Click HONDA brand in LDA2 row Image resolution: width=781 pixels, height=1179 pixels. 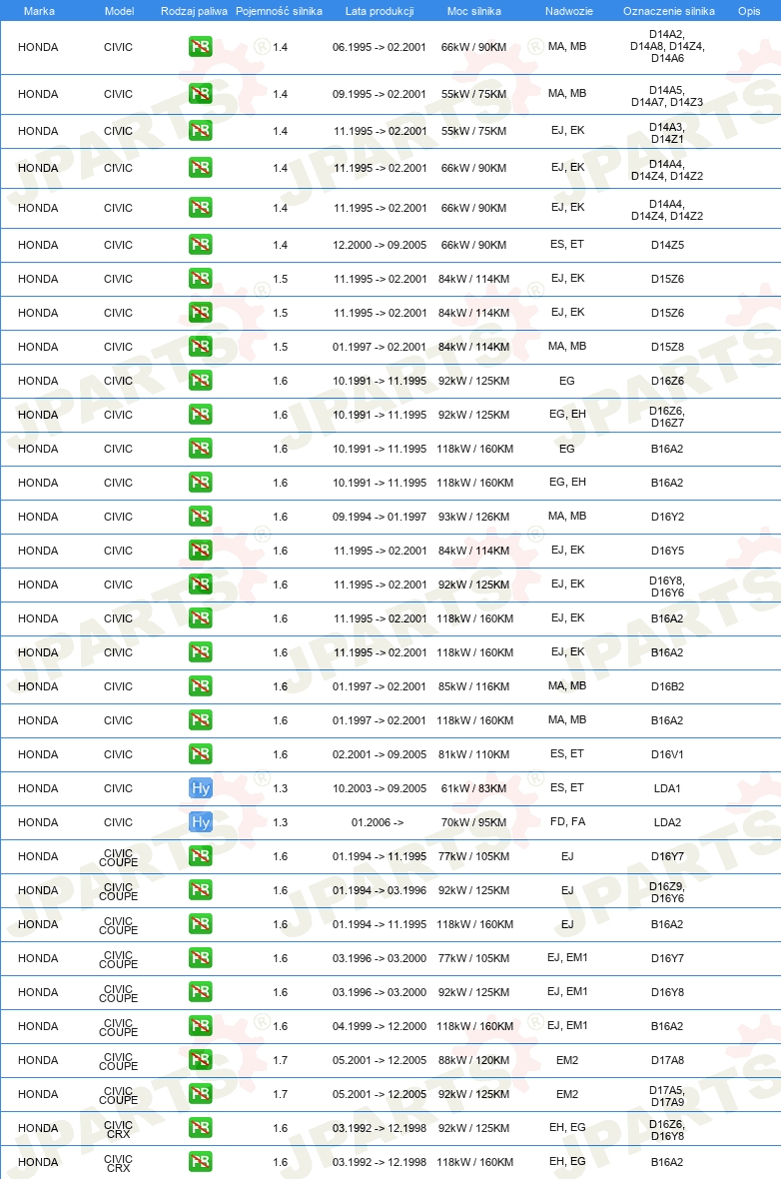(38, 822)
